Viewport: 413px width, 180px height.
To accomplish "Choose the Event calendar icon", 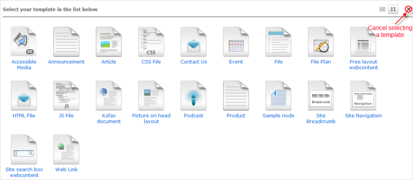I will pyautogui.click(x=236, y=42).
